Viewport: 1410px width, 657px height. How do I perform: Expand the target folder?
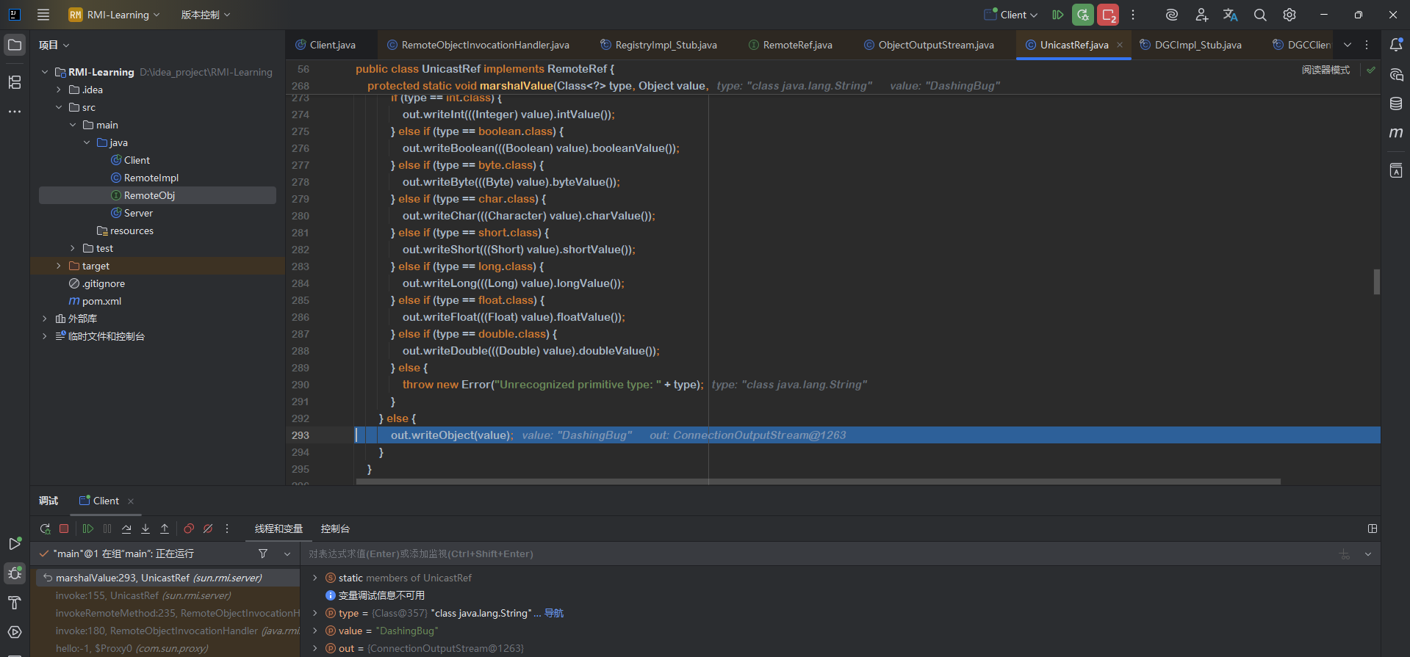coord(59,266)
